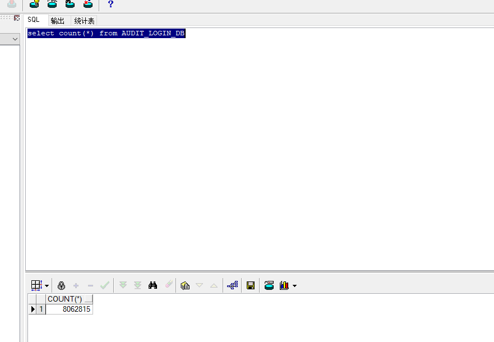Click the database cylinder icon in grid toolbar
Viewport: 494px width, 342px height.
tap(269, 285)
